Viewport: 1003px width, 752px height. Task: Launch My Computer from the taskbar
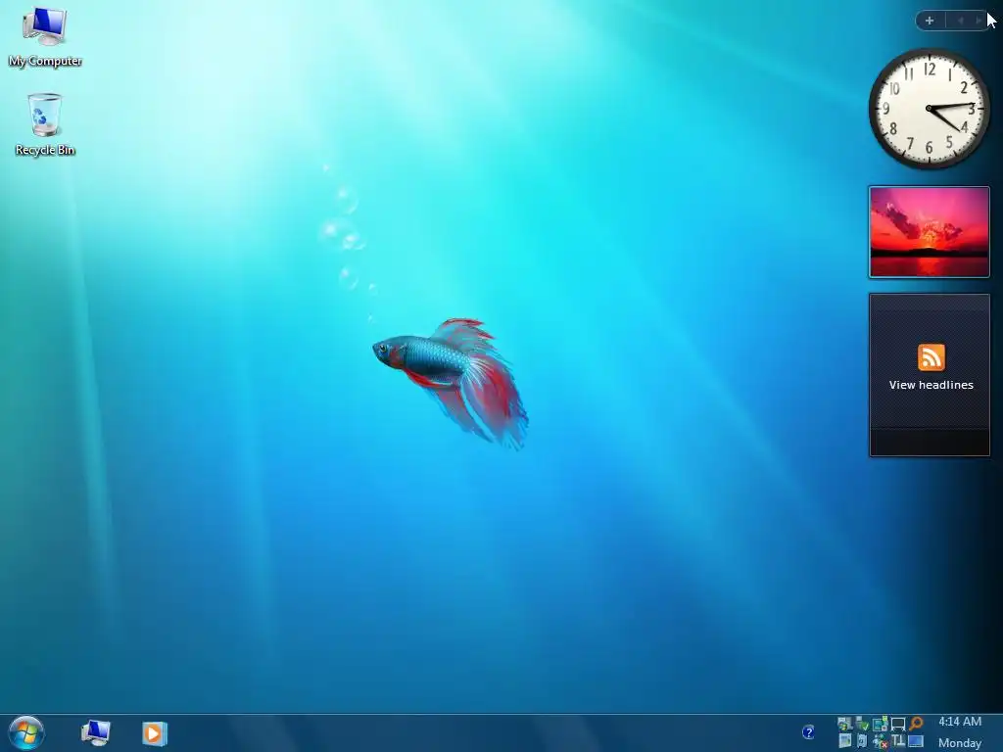click(x=95, y=732)
